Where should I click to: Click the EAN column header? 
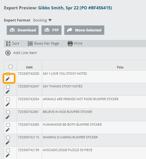(29, 67)
